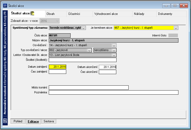Click the Interní číslo field
The height and width of the screenshot is (130, 191).
click(x=173, y=35)
